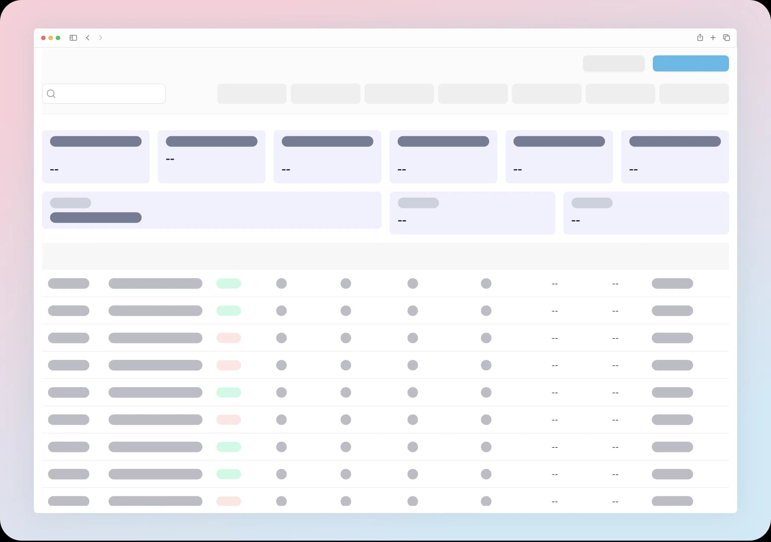Open the first summary card in the top row
Screen dimensions: 771x542
96,157
